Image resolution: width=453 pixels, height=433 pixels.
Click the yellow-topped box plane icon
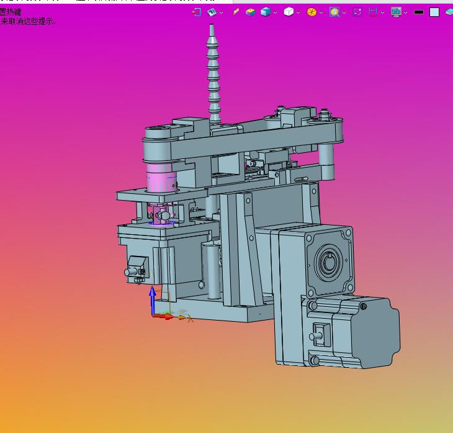(x=250, y=12)
